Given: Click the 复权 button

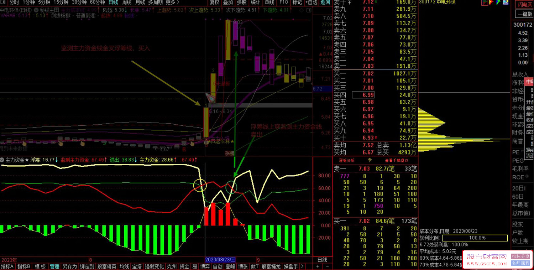Looking at the screenshot, I should click(x=215, y=2).
